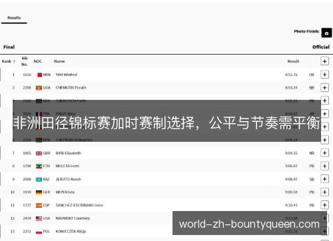This screenshot has height=241, width=333.
Task: Expand details for CHEMUTAI Peruth row
Action: [324, 88]
